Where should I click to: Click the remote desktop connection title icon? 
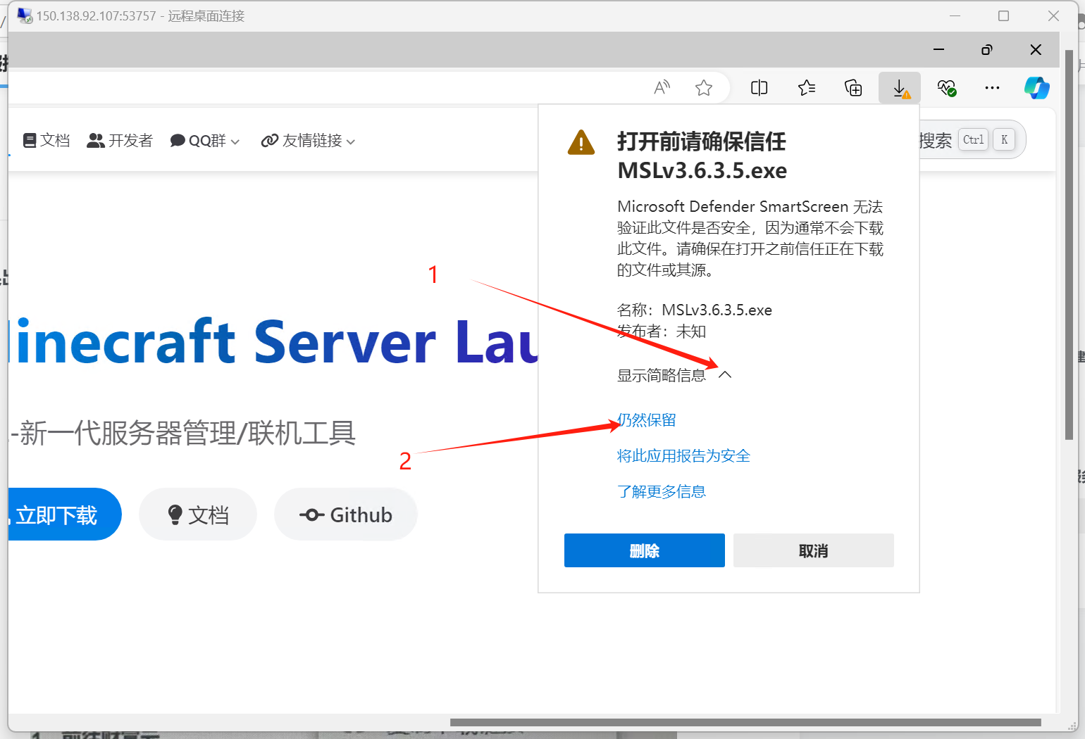point(25,15)
